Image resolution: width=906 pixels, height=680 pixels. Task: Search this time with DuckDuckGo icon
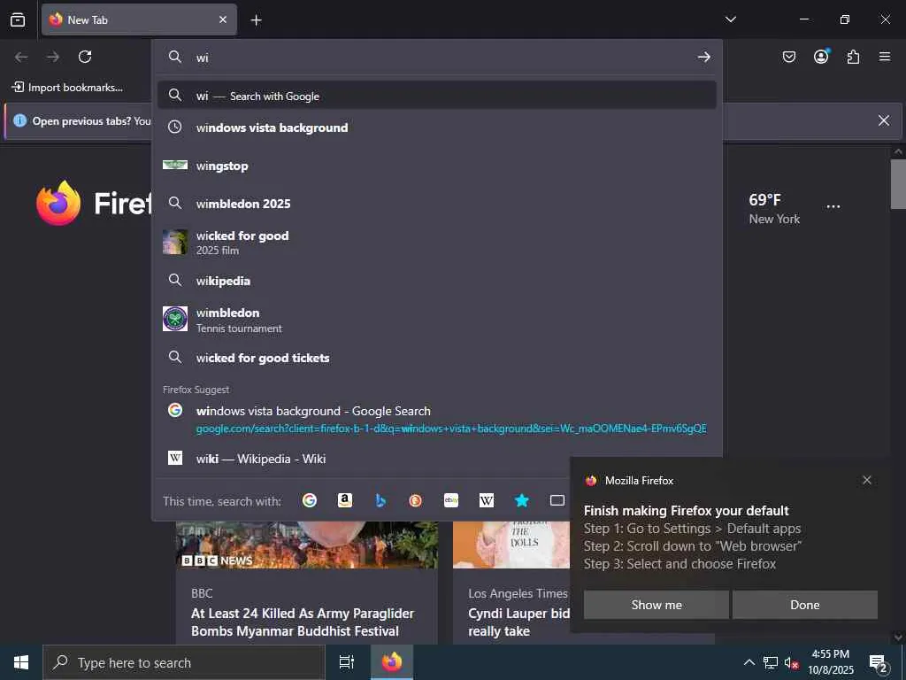(416, 501)
